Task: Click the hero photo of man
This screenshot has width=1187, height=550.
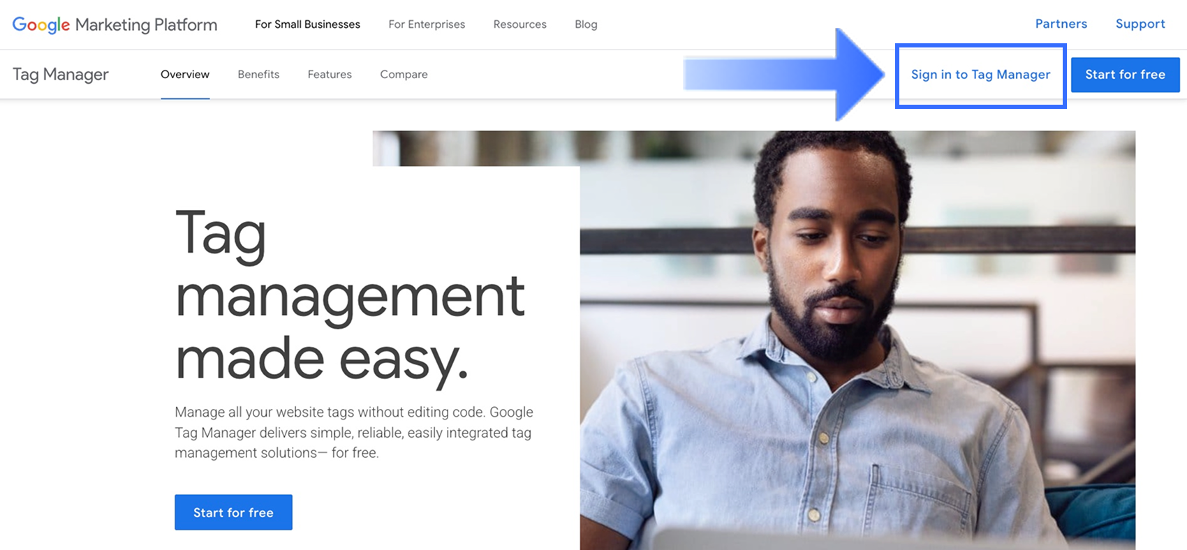Action: tap(857, 341)
